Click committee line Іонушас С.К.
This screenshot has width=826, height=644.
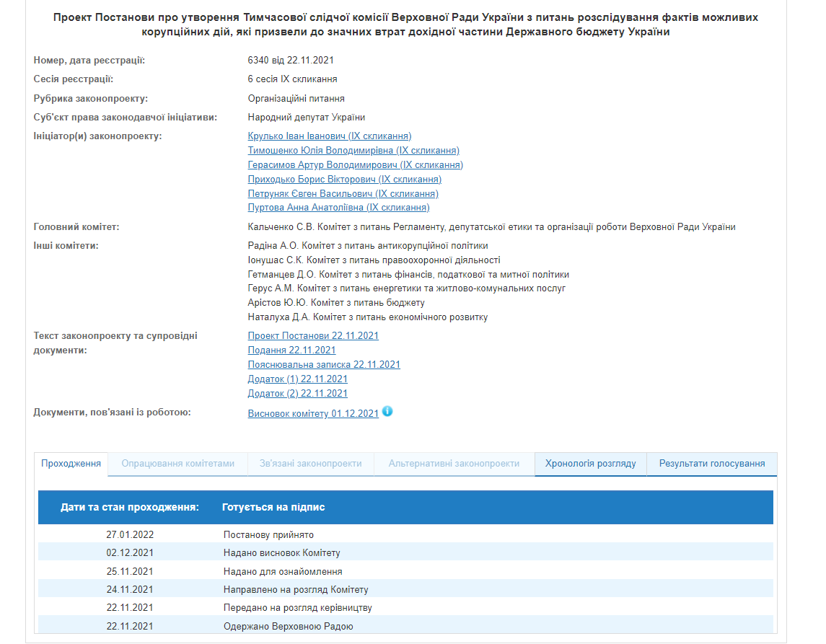coord(374,260)
